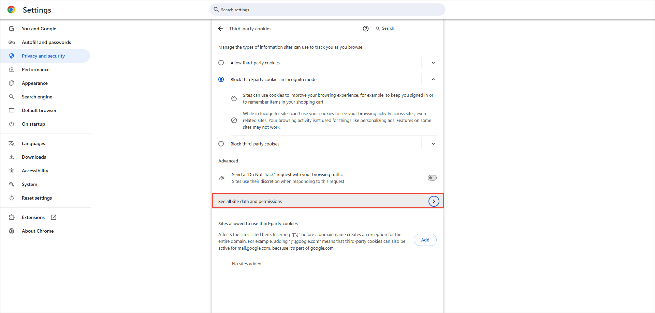The image size is (655, 313).
Task: Choose Block third-party cookies option
Action: point(221,144)
